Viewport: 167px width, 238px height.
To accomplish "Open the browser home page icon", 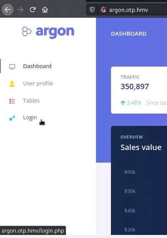I will click(45, 10).
